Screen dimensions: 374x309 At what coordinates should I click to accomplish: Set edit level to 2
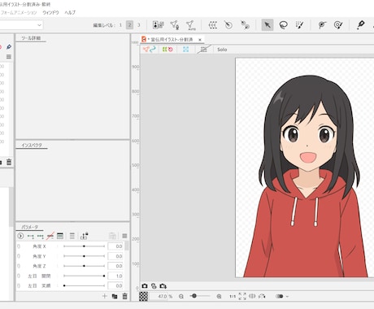pyautogui.click(x=129, y=25)
